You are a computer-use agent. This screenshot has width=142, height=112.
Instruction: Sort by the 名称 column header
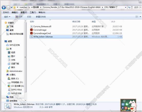click(x=32, y=21)
